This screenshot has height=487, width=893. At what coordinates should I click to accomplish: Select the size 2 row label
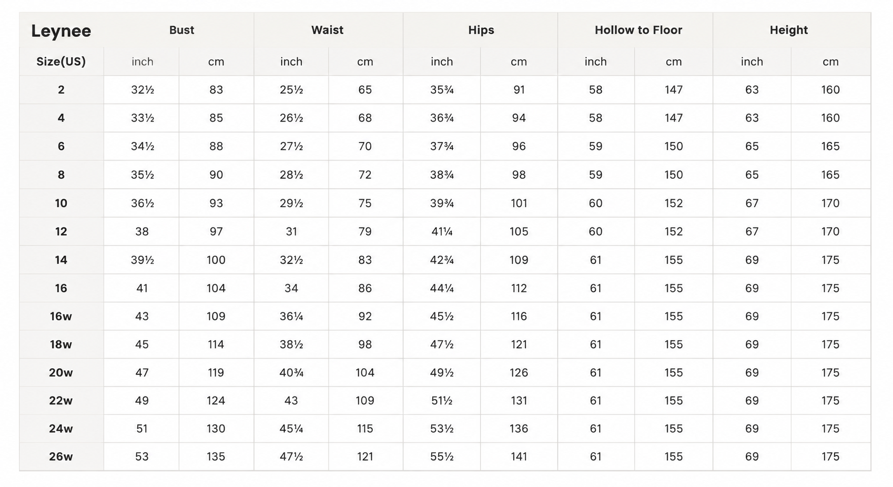61,89
